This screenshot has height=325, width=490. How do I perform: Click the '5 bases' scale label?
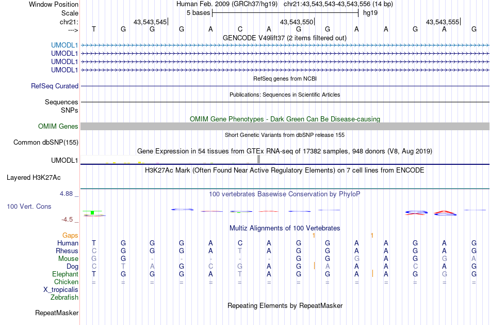198,13
